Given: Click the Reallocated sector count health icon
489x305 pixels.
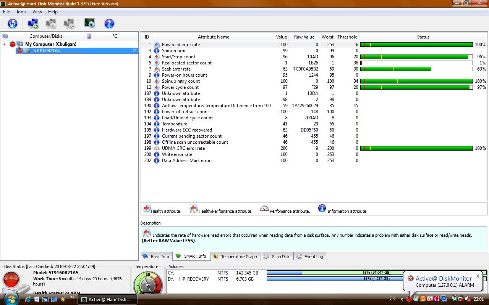Looking at the screenshot, I should click(157, 63).
